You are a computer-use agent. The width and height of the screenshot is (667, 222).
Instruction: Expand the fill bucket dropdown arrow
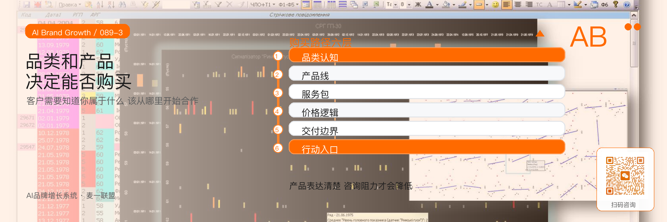tap(454, 5)
